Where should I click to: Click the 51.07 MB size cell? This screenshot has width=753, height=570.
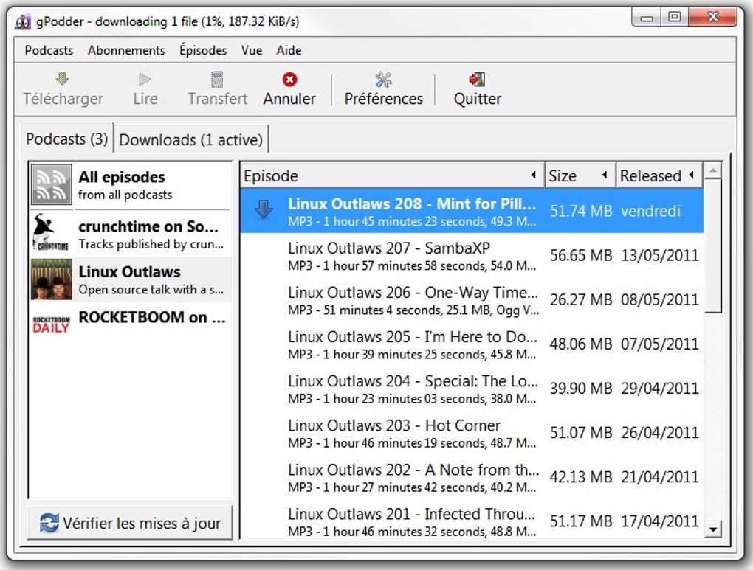581,433
